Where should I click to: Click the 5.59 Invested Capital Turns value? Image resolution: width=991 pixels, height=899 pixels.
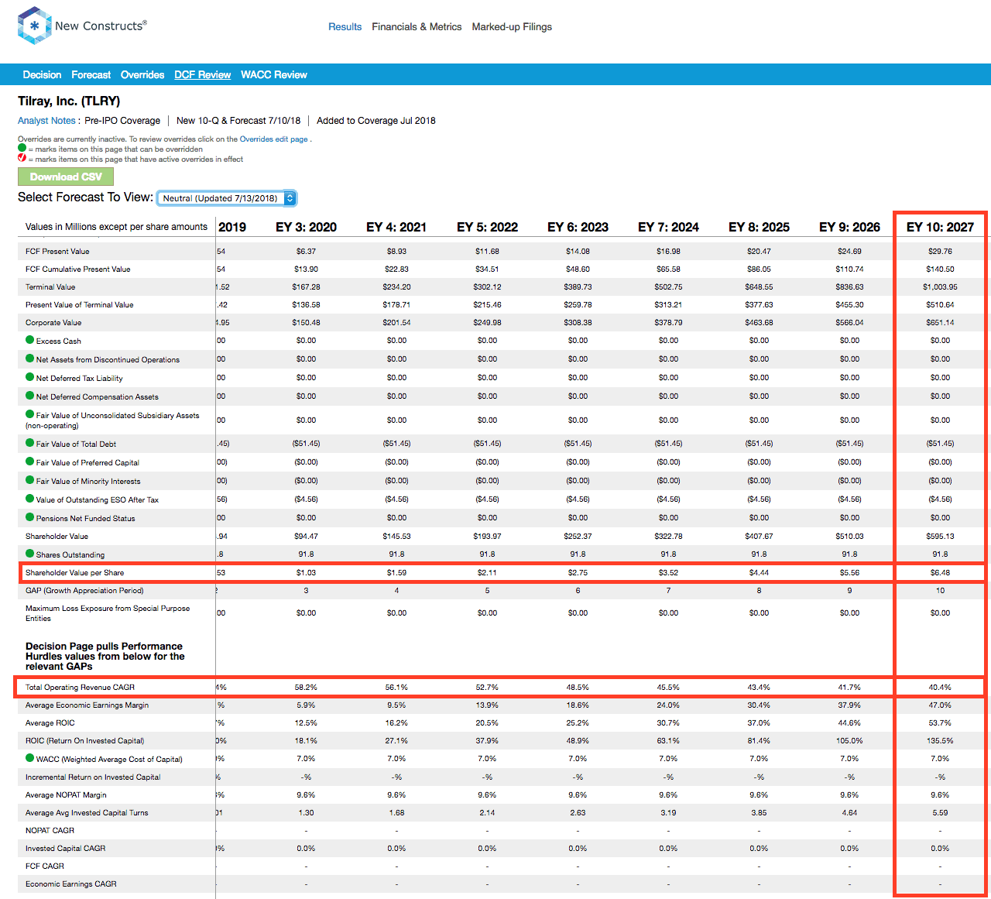click(940, 812)
